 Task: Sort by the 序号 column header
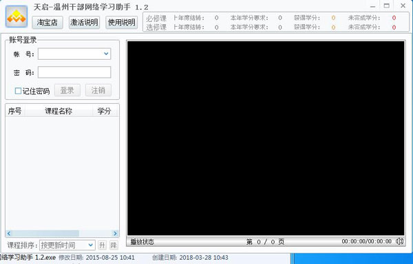(x=14, y=111)
